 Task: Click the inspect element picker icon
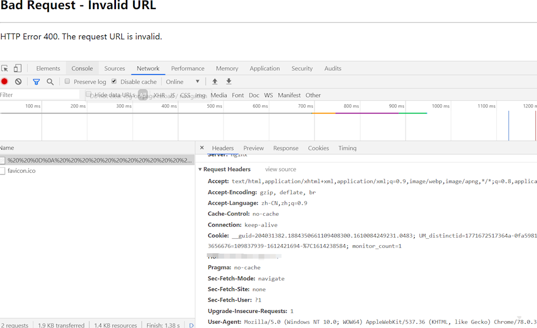pos(5,69)
